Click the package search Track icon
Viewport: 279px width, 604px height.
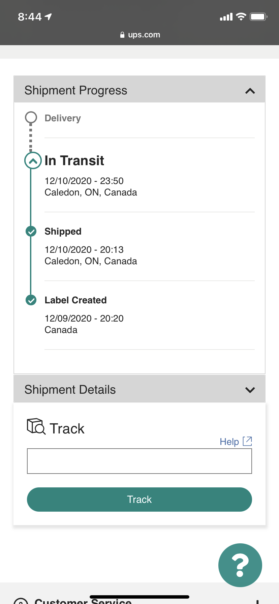pos(36,427)
